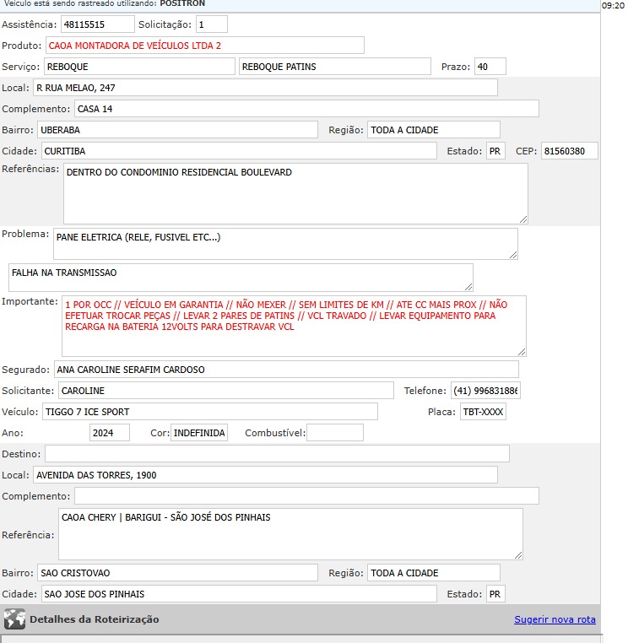Click the Assistência field showing 48115515
This screenshot has height=643, width=628.
click(x=98, y=24)
